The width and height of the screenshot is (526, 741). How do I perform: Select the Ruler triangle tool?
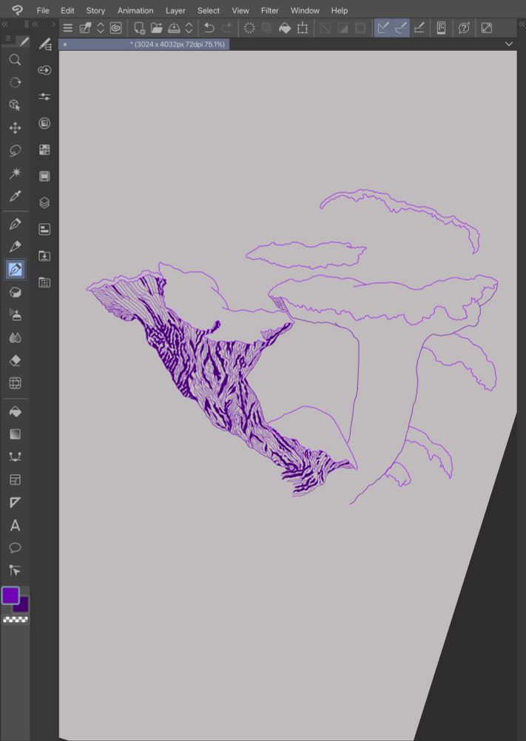pos(15,502)
